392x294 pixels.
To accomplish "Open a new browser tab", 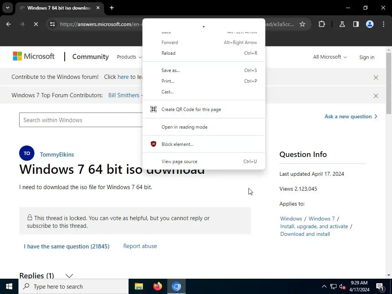I will 112,8.
